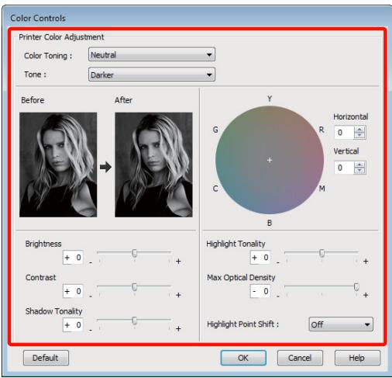Viewport: 392px width, 378px height.
Task: Click the Max Optical Density slider handle
Action: [x=356, y=287]
